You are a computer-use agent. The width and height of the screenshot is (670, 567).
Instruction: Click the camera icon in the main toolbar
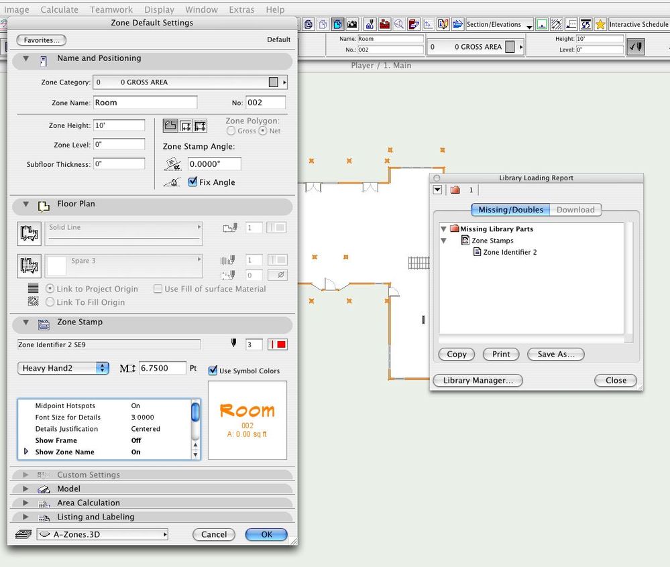[351, 24]
